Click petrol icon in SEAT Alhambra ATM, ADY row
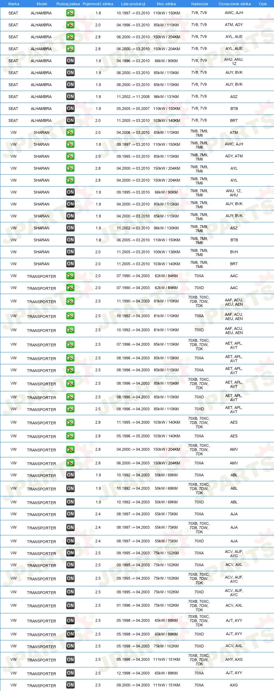Viewport: 274px width, 691px height. coord(70,25)
